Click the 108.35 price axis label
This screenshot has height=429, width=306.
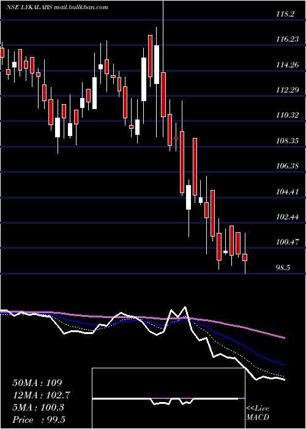pyautogui.click(x=287, y=140)
